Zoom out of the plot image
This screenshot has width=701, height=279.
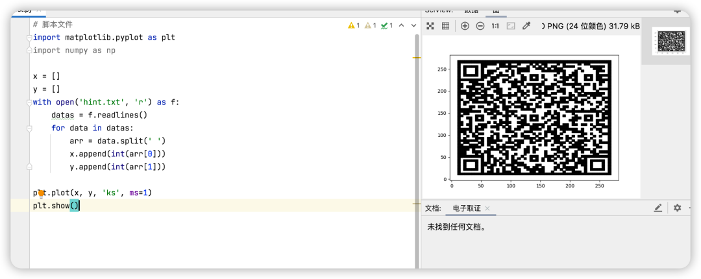click(480, 27)
